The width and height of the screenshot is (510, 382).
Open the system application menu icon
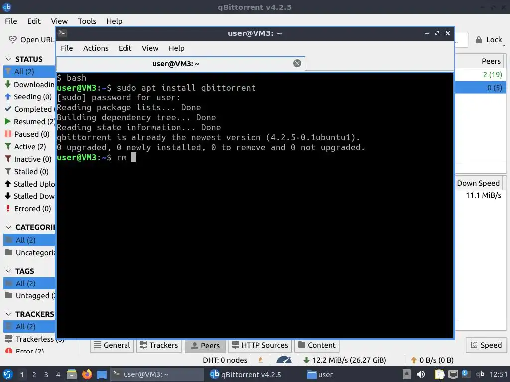8,374
